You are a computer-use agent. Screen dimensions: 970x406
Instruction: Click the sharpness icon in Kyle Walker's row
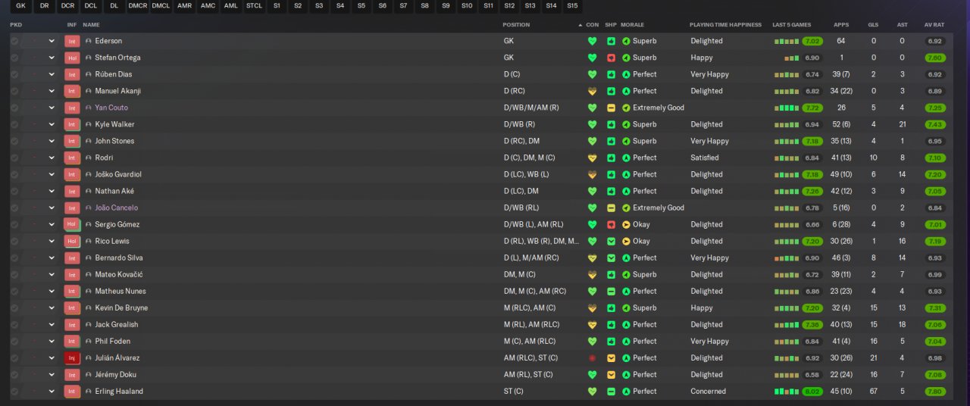tap(611, 124)
